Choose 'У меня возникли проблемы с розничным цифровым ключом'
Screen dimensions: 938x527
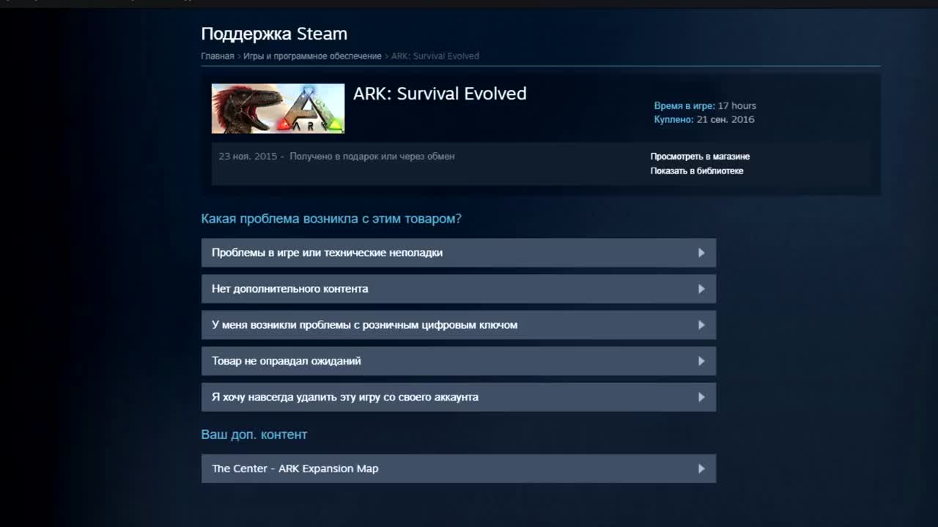pyautogui.click(x=459, y=325)
